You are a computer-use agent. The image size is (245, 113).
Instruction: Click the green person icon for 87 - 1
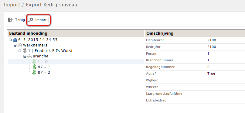tap(34, 67)
